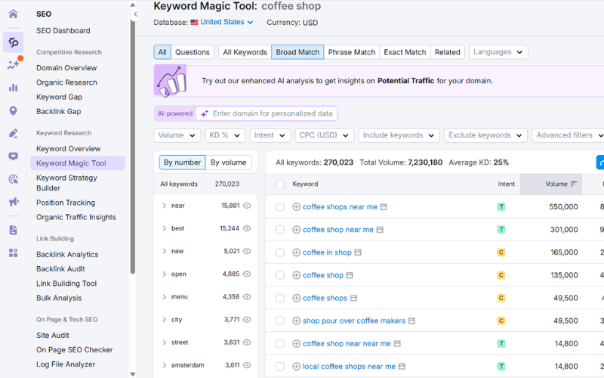Check the box for 'coffee shop' keyword
The width and height of the screenshot is (604, 378).
coord(280,275)
